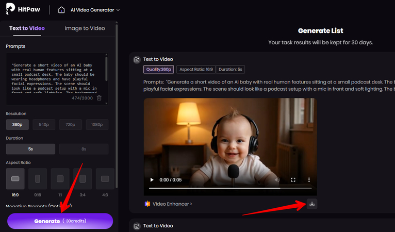
Task: Switch to the Text to Video tab
Action: [27, 28]
